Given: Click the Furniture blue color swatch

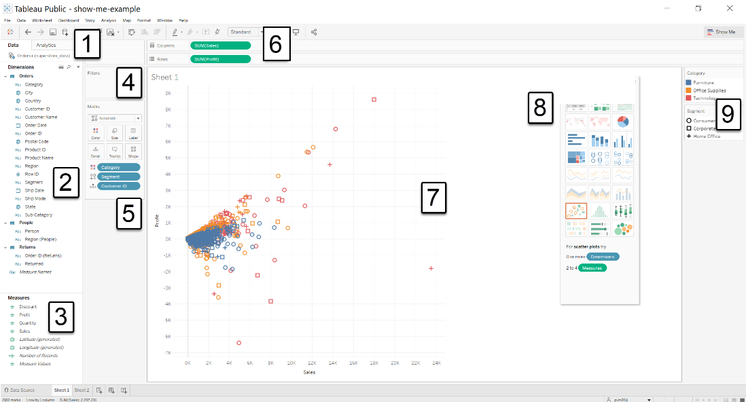Looking at the screenshot, I should (x=690, y=82).
